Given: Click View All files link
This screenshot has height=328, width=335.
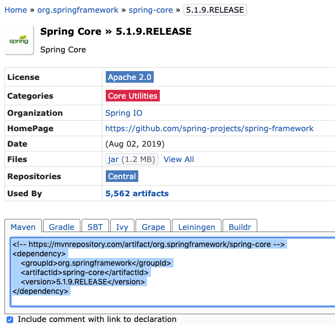Looking at the screenshot, I should tap(179, 159).
